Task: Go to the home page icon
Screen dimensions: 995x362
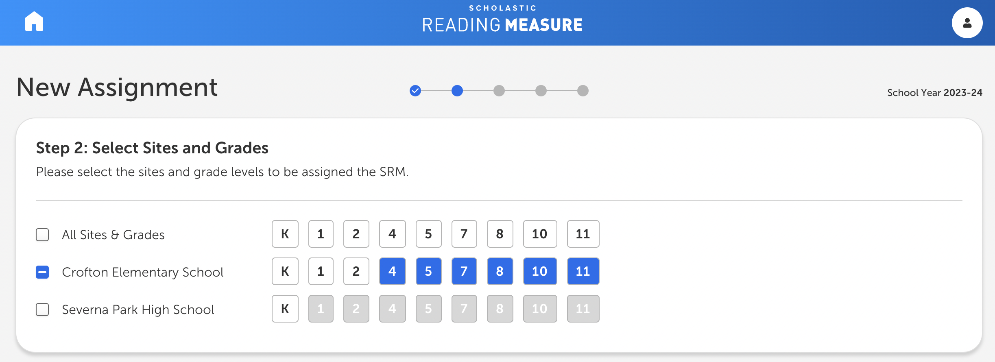Action: coord(34,21)
